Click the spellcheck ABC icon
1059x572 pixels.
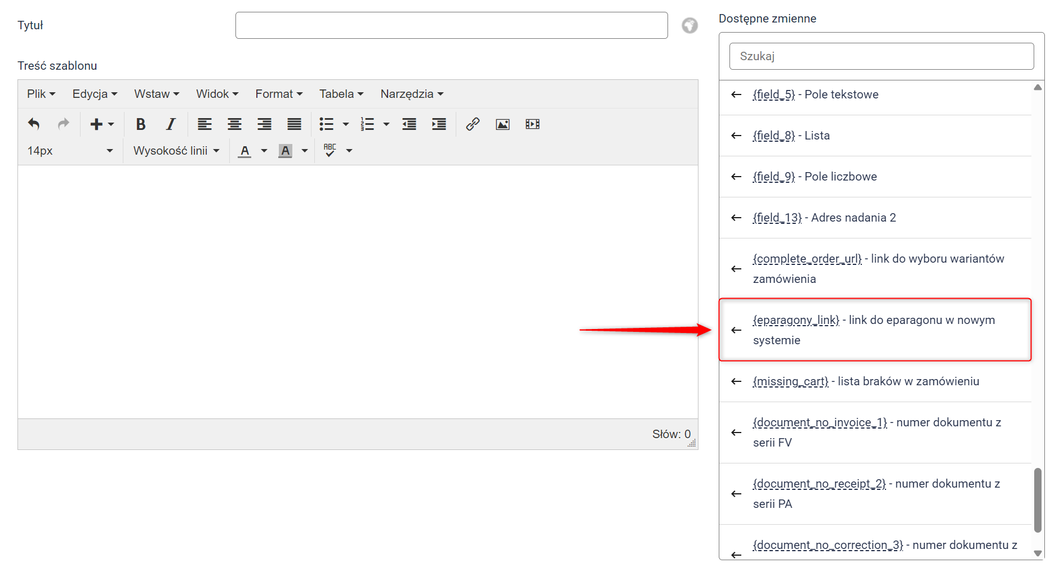(x=330, y=150)
